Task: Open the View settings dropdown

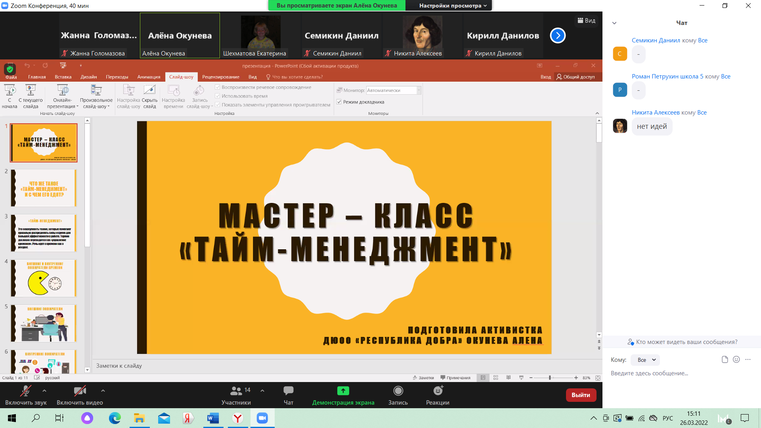Action: tap(453, 6)
